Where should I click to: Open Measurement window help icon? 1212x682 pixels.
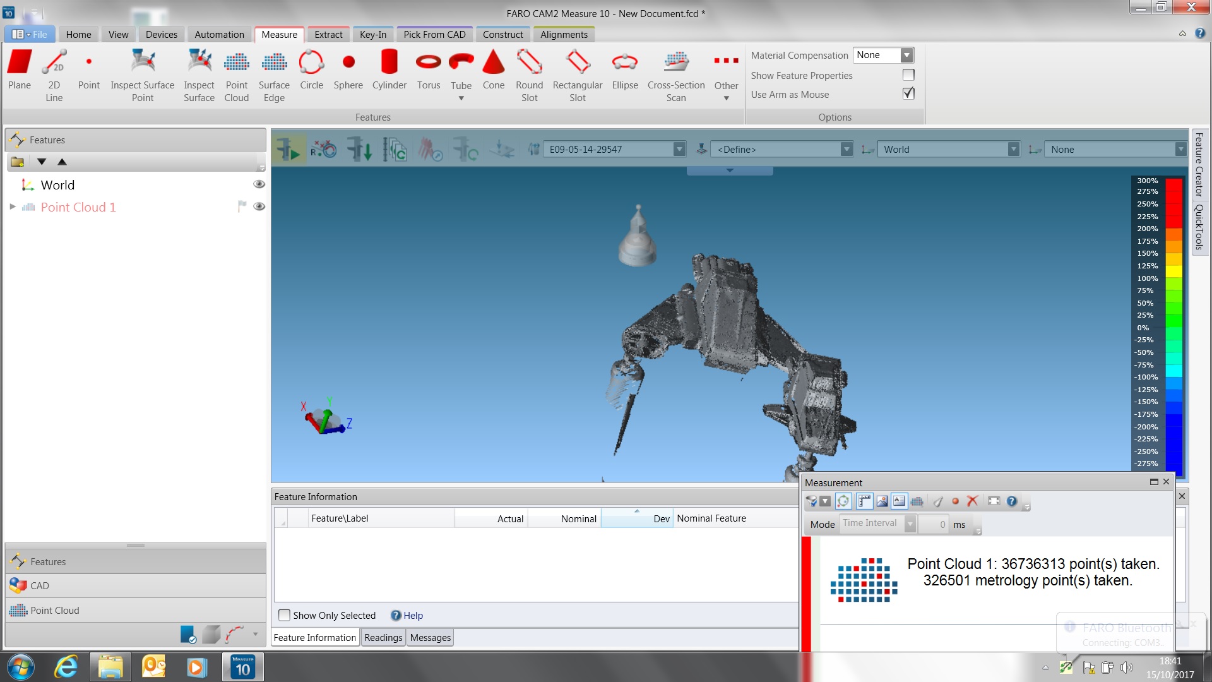[x=1012, y=501]
